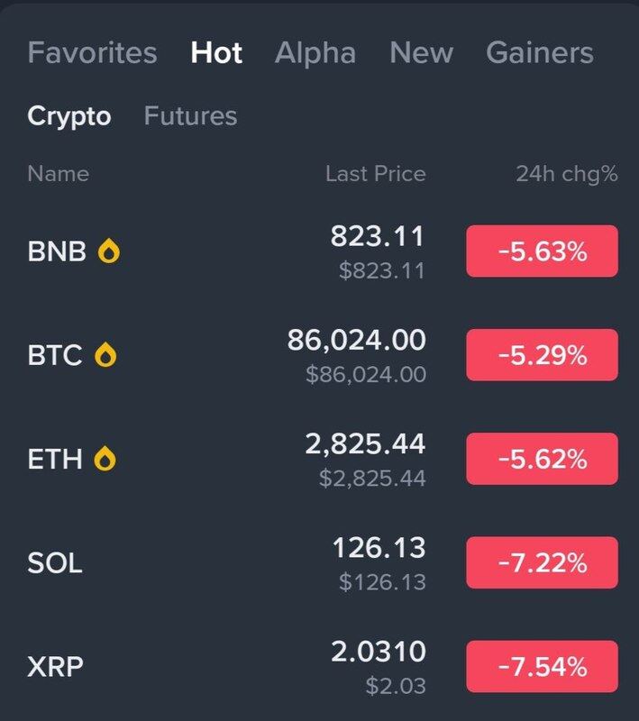Switch to the Favorites tab
Viewport: 639px width, 721px height.
point(92,52)
